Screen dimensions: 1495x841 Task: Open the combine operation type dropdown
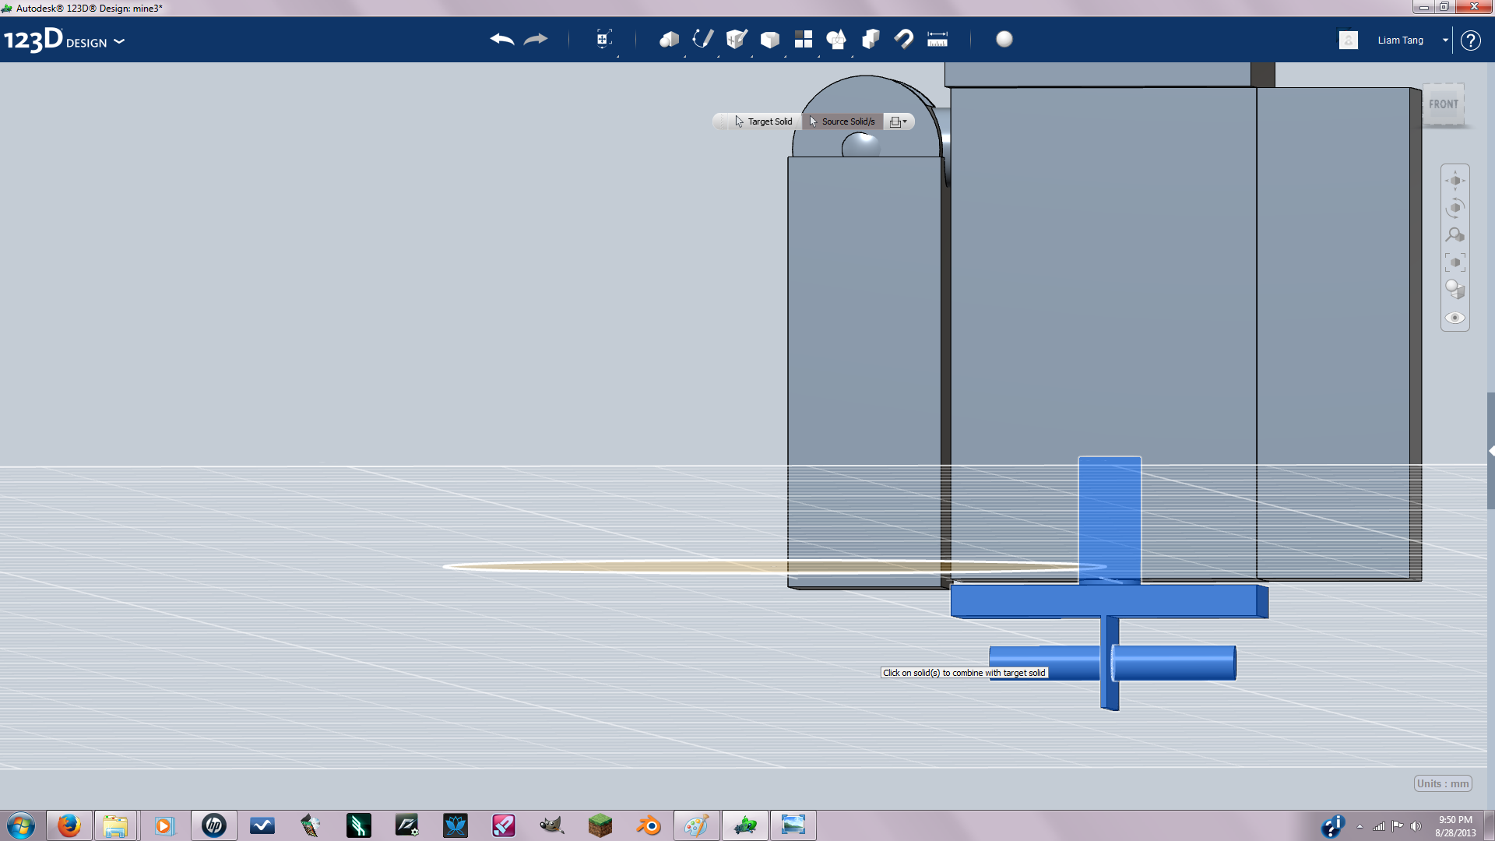tap(898, 121)
